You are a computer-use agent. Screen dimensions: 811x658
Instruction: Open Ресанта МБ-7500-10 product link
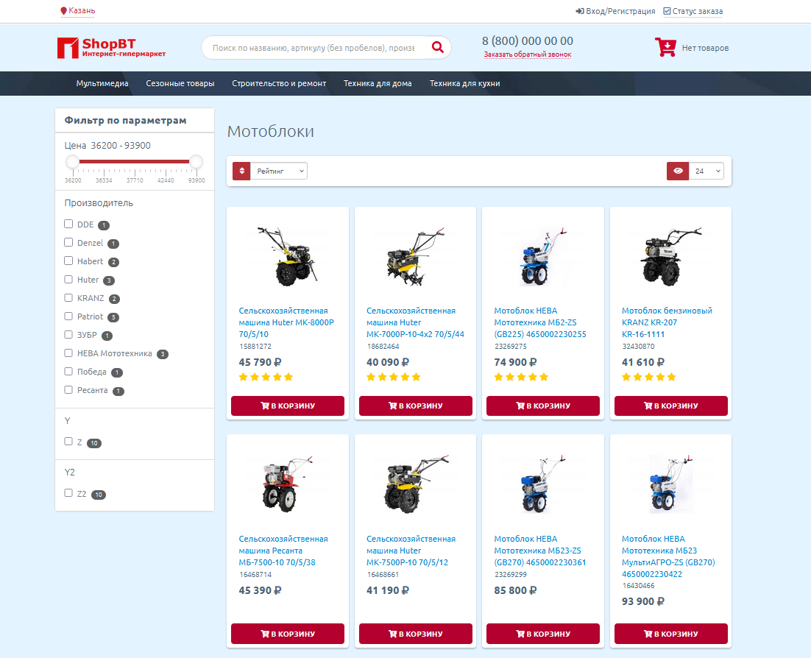point(283,551)
